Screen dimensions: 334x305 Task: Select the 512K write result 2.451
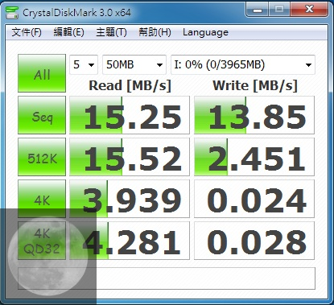point(254,157)
